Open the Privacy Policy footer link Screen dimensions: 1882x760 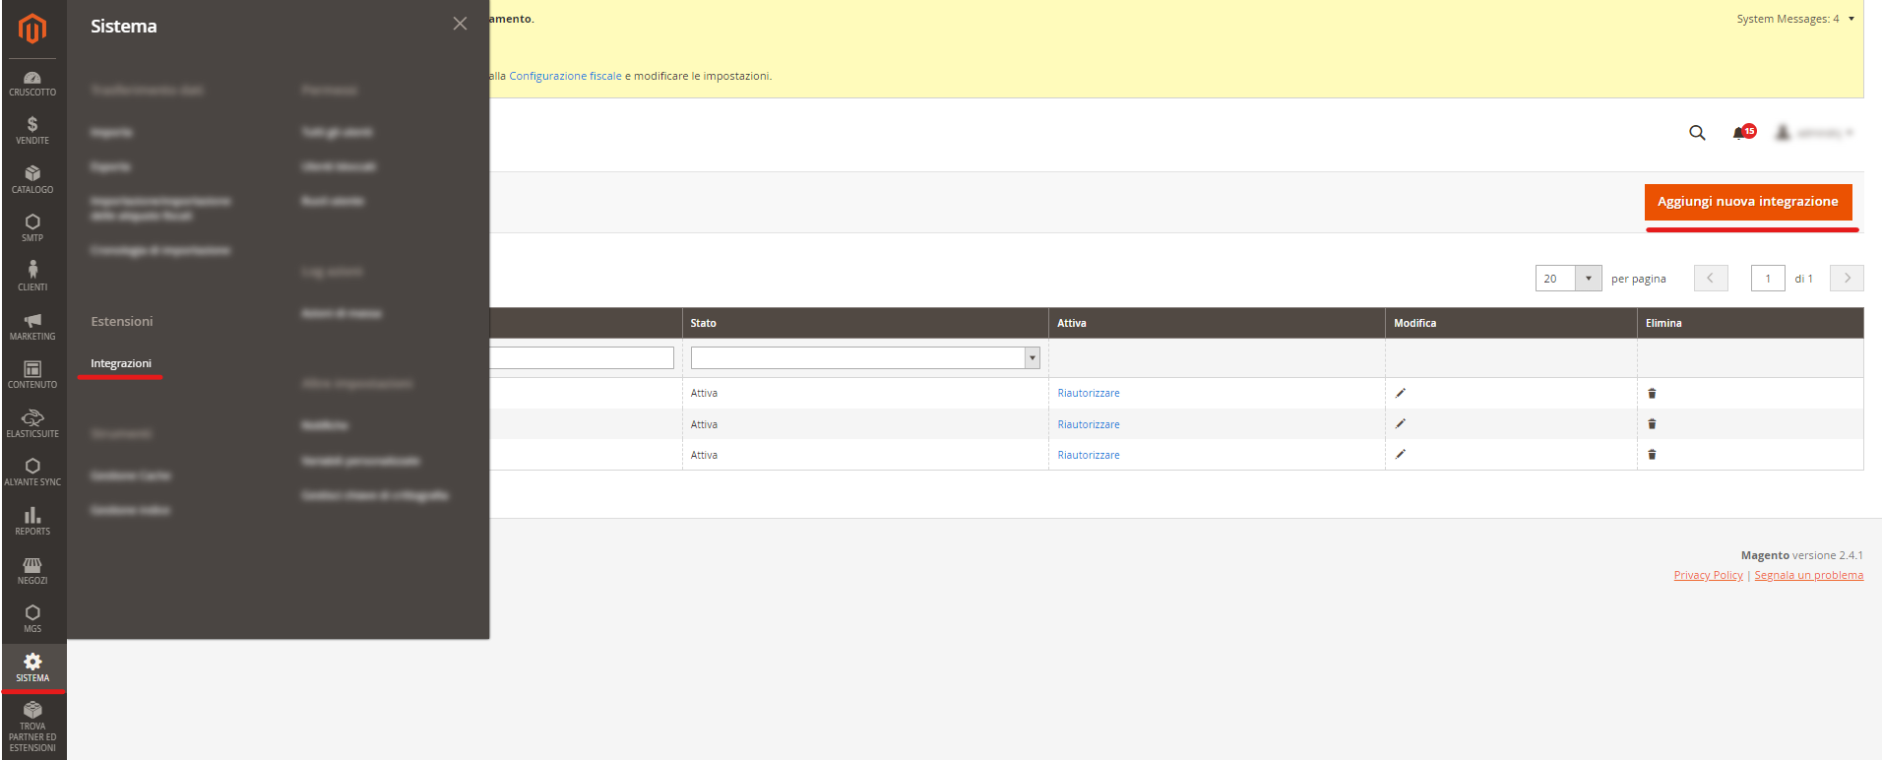[1708, 575]
